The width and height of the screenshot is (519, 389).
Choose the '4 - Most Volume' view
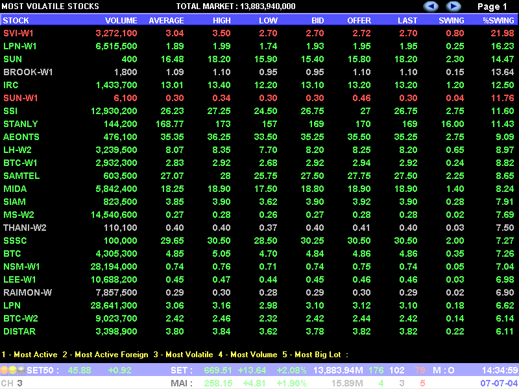[248, 355]
